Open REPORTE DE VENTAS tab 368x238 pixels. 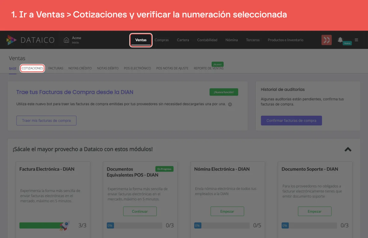[x=209, y=68]
